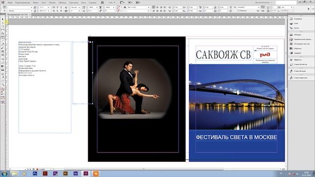Viewport: 315px width, 177px height.
Task: Launch Photoshop from the taskbar
Action: click(35, 174)
